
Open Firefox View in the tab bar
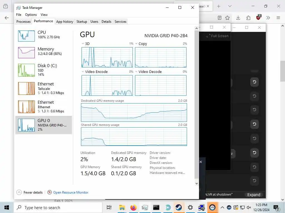pyautogui.click(x=6, y=6)
